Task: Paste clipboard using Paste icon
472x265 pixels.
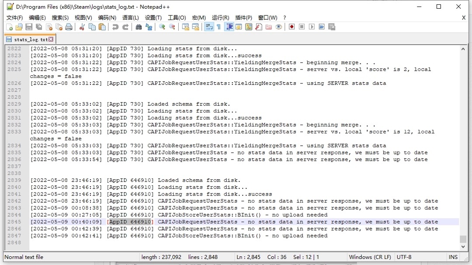Action: point(102,27)
